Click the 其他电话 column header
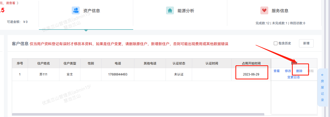Viewport: 330px width, 117px height. [150, 63]
